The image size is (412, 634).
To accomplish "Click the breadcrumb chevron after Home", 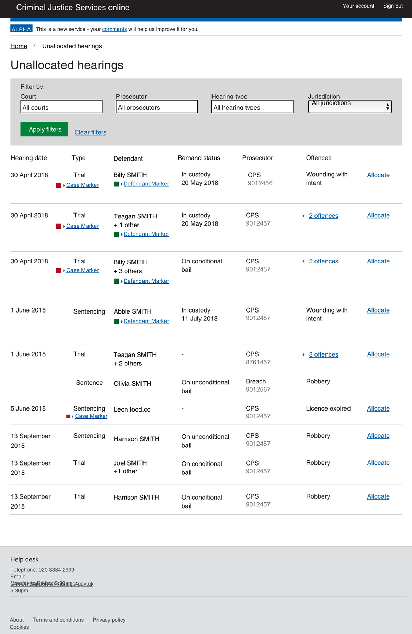I will (35, 45).
